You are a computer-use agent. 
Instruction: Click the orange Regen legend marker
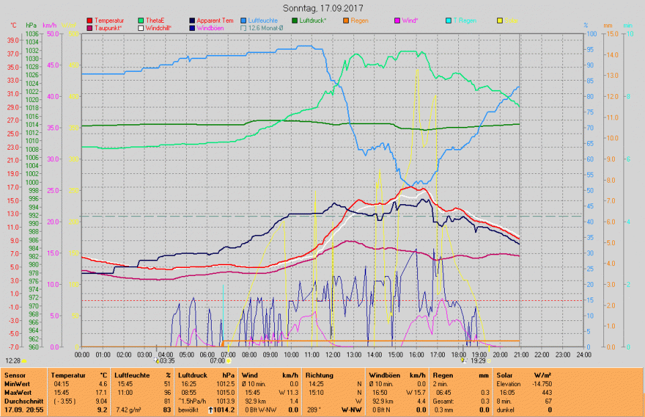[x=345, y=21]
